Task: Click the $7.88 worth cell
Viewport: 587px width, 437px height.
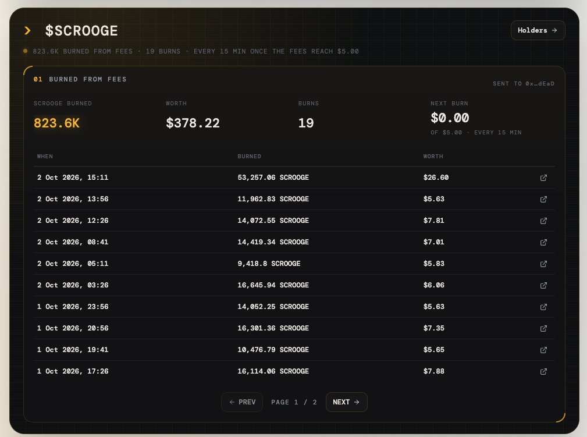Action: [433, 371]
